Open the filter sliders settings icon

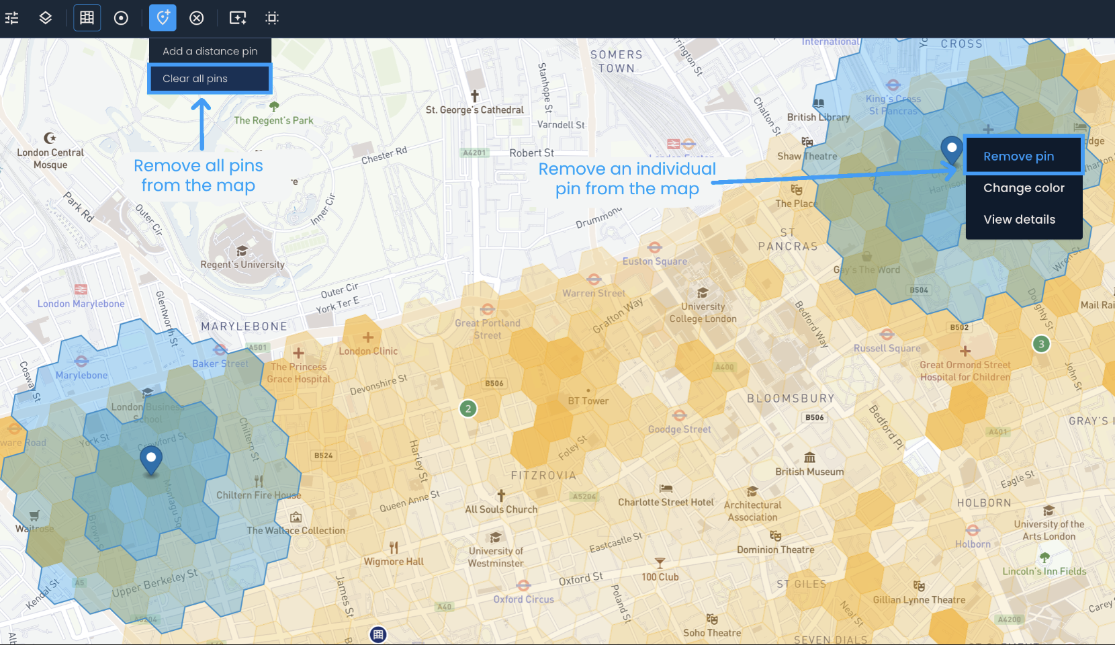12,18
